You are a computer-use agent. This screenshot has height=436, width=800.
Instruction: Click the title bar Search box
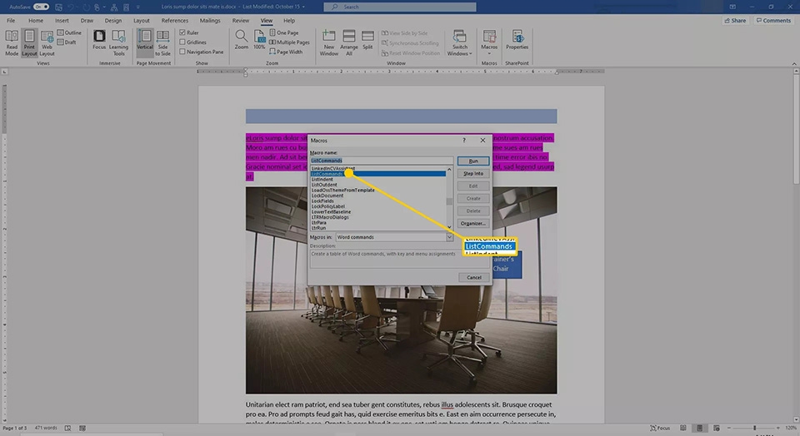point(400,7)
